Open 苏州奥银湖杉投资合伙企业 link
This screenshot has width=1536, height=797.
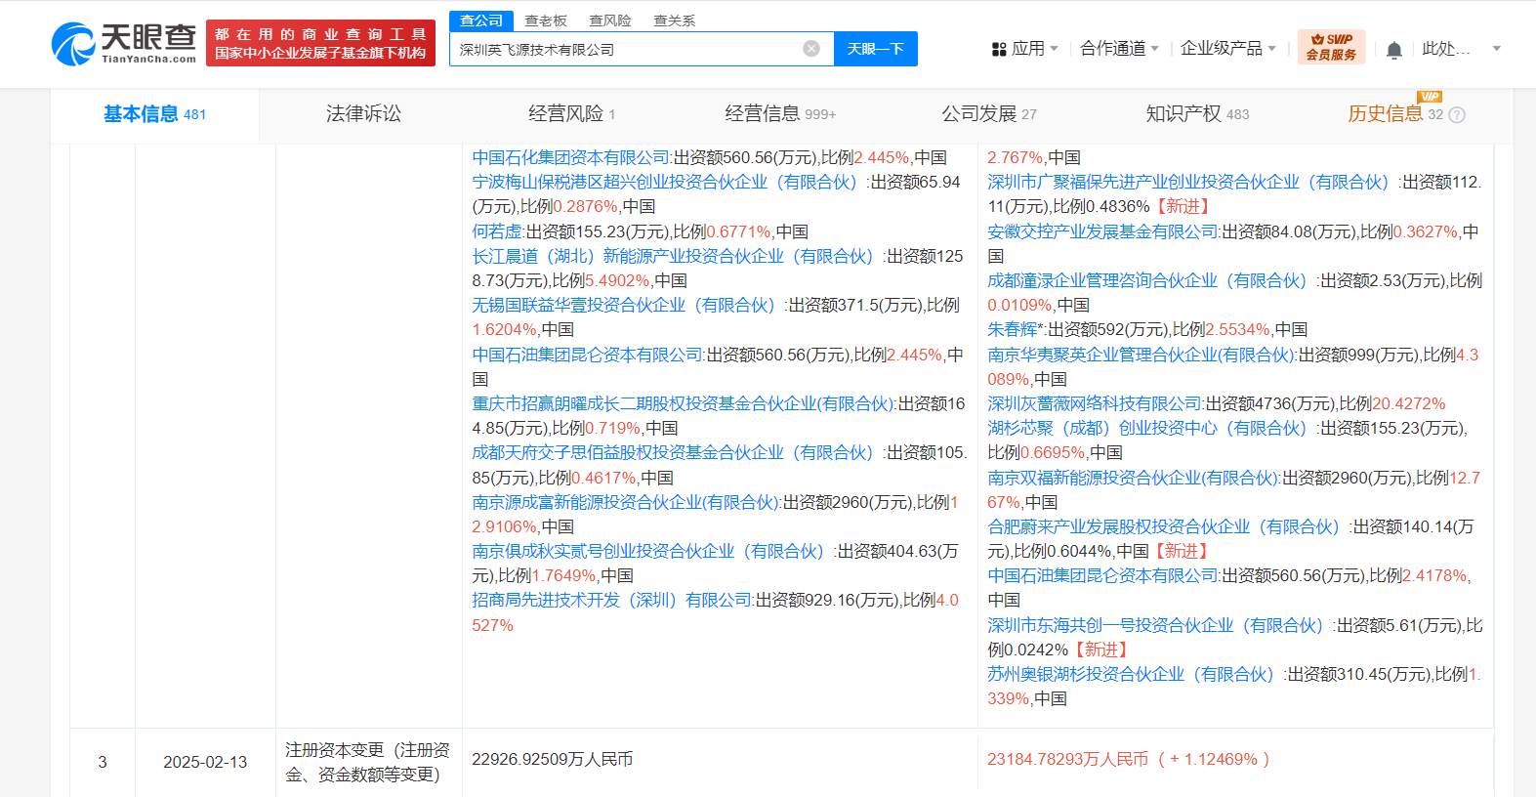point(1131,674)
